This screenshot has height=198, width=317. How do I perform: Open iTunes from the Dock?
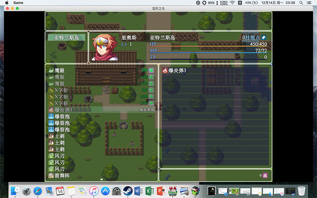(x=94, y=191)
